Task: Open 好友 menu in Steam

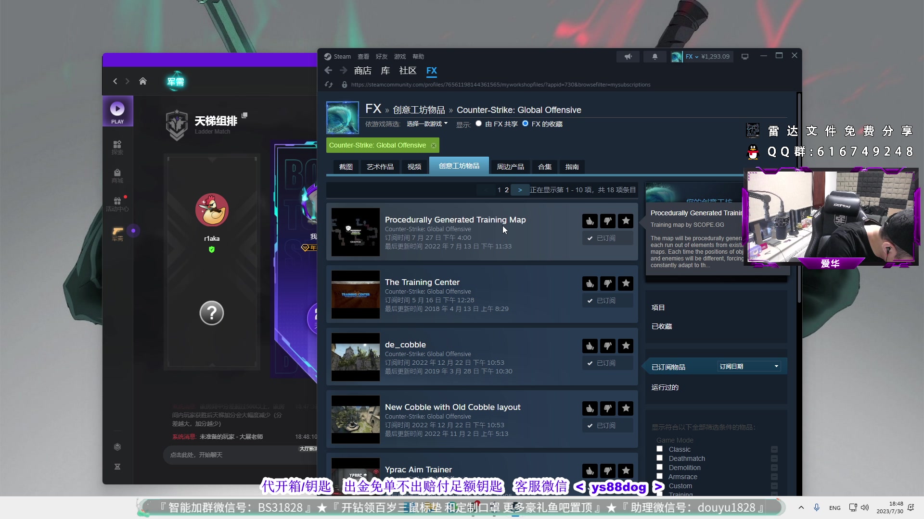Action: point(382,57)
